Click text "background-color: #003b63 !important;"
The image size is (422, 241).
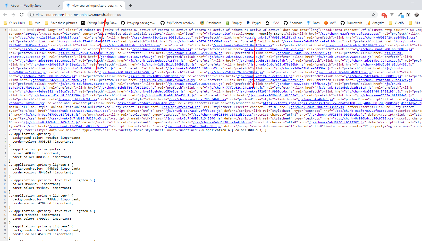coord(46,138)
